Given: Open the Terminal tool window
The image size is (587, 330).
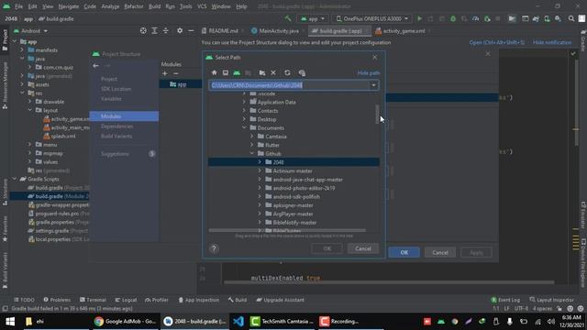Looking at the screenshot, I should coord(93,300).
